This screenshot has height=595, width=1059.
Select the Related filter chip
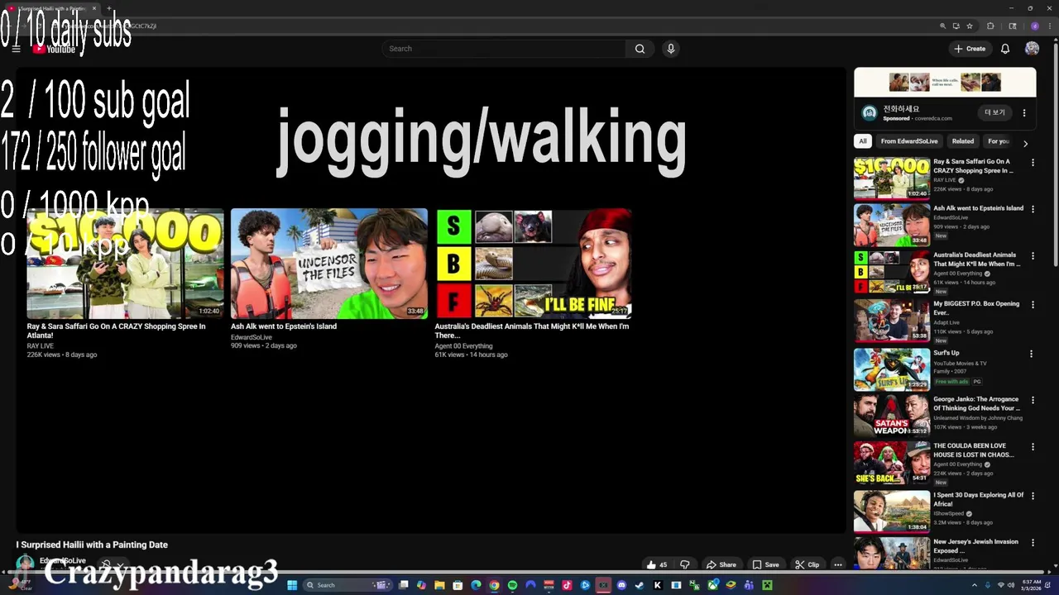(963, 141)
